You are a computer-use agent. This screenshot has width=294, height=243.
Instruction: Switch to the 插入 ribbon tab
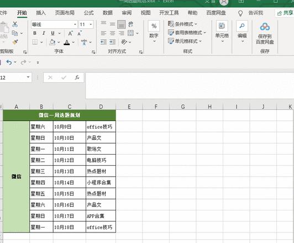pos(41,13)
